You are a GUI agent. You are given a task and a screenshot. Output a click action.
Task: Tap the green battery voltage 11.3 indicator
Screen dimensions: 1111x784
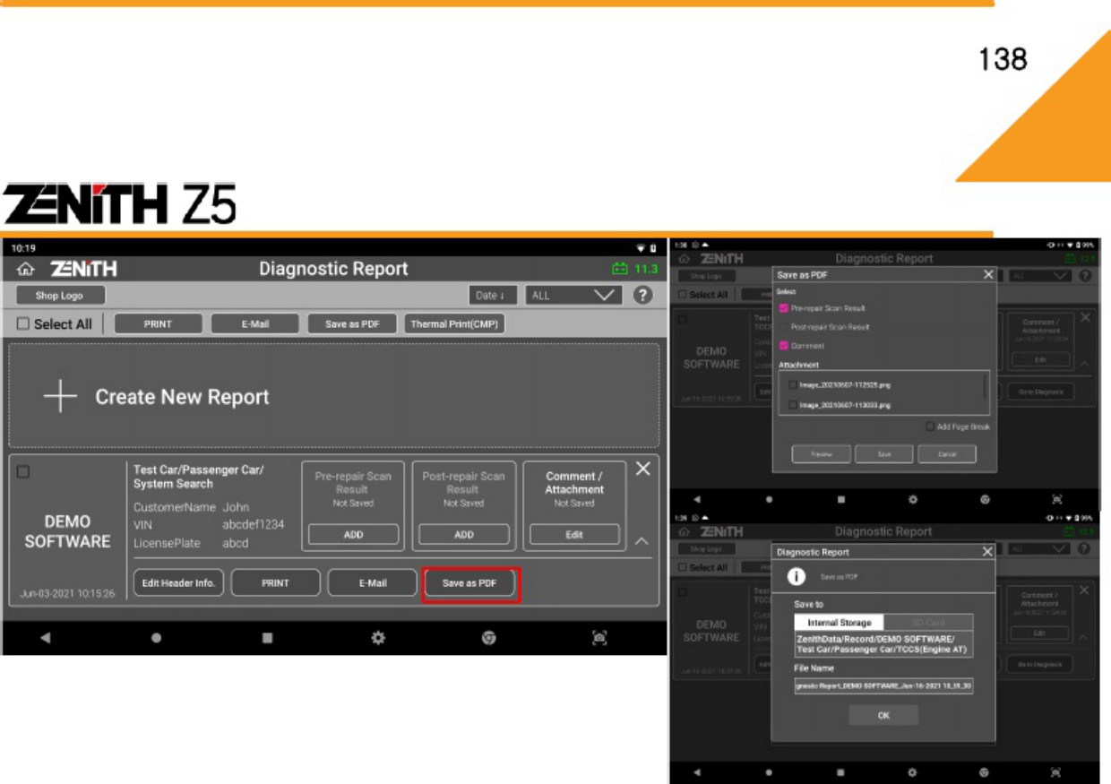(634, 268)
